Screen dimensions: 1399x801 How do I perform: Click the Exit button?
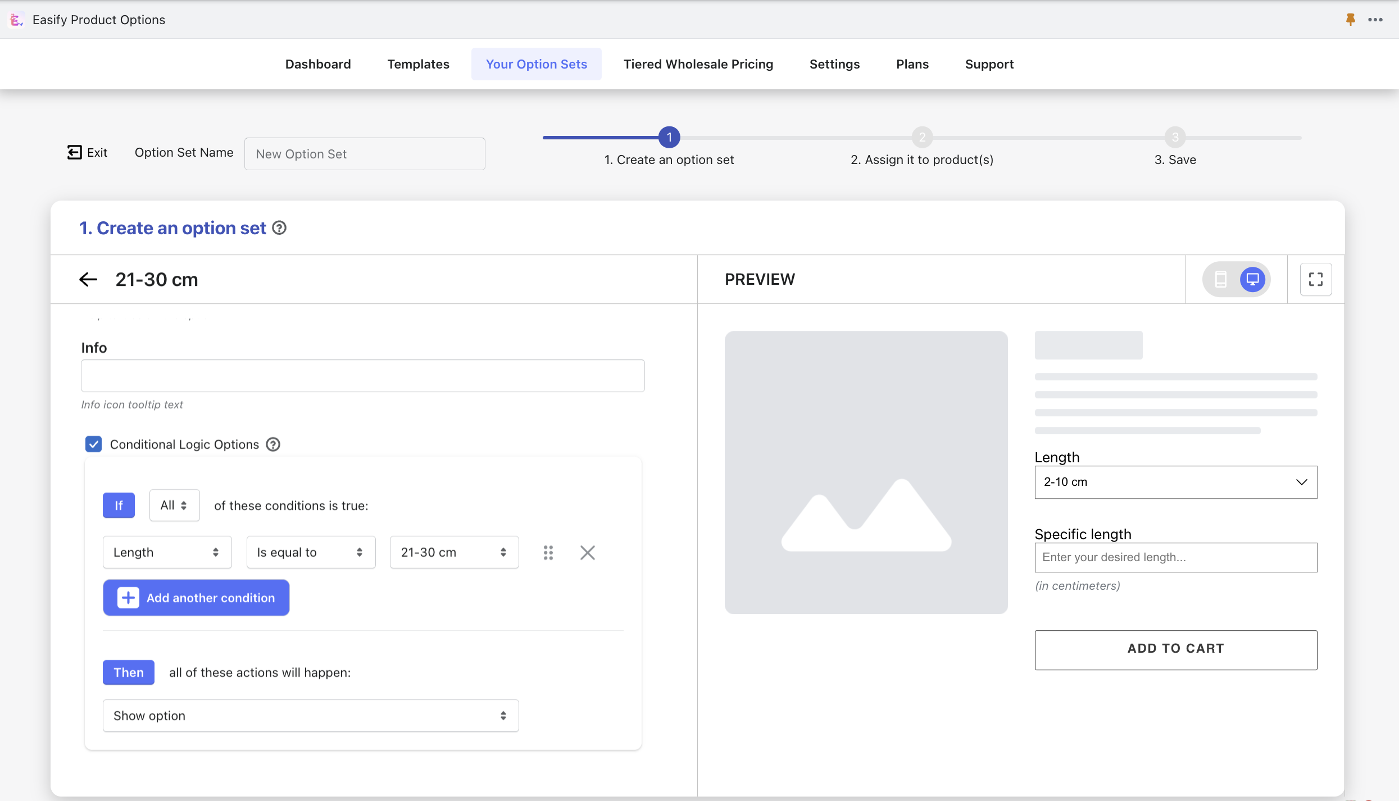coord(87,153)
